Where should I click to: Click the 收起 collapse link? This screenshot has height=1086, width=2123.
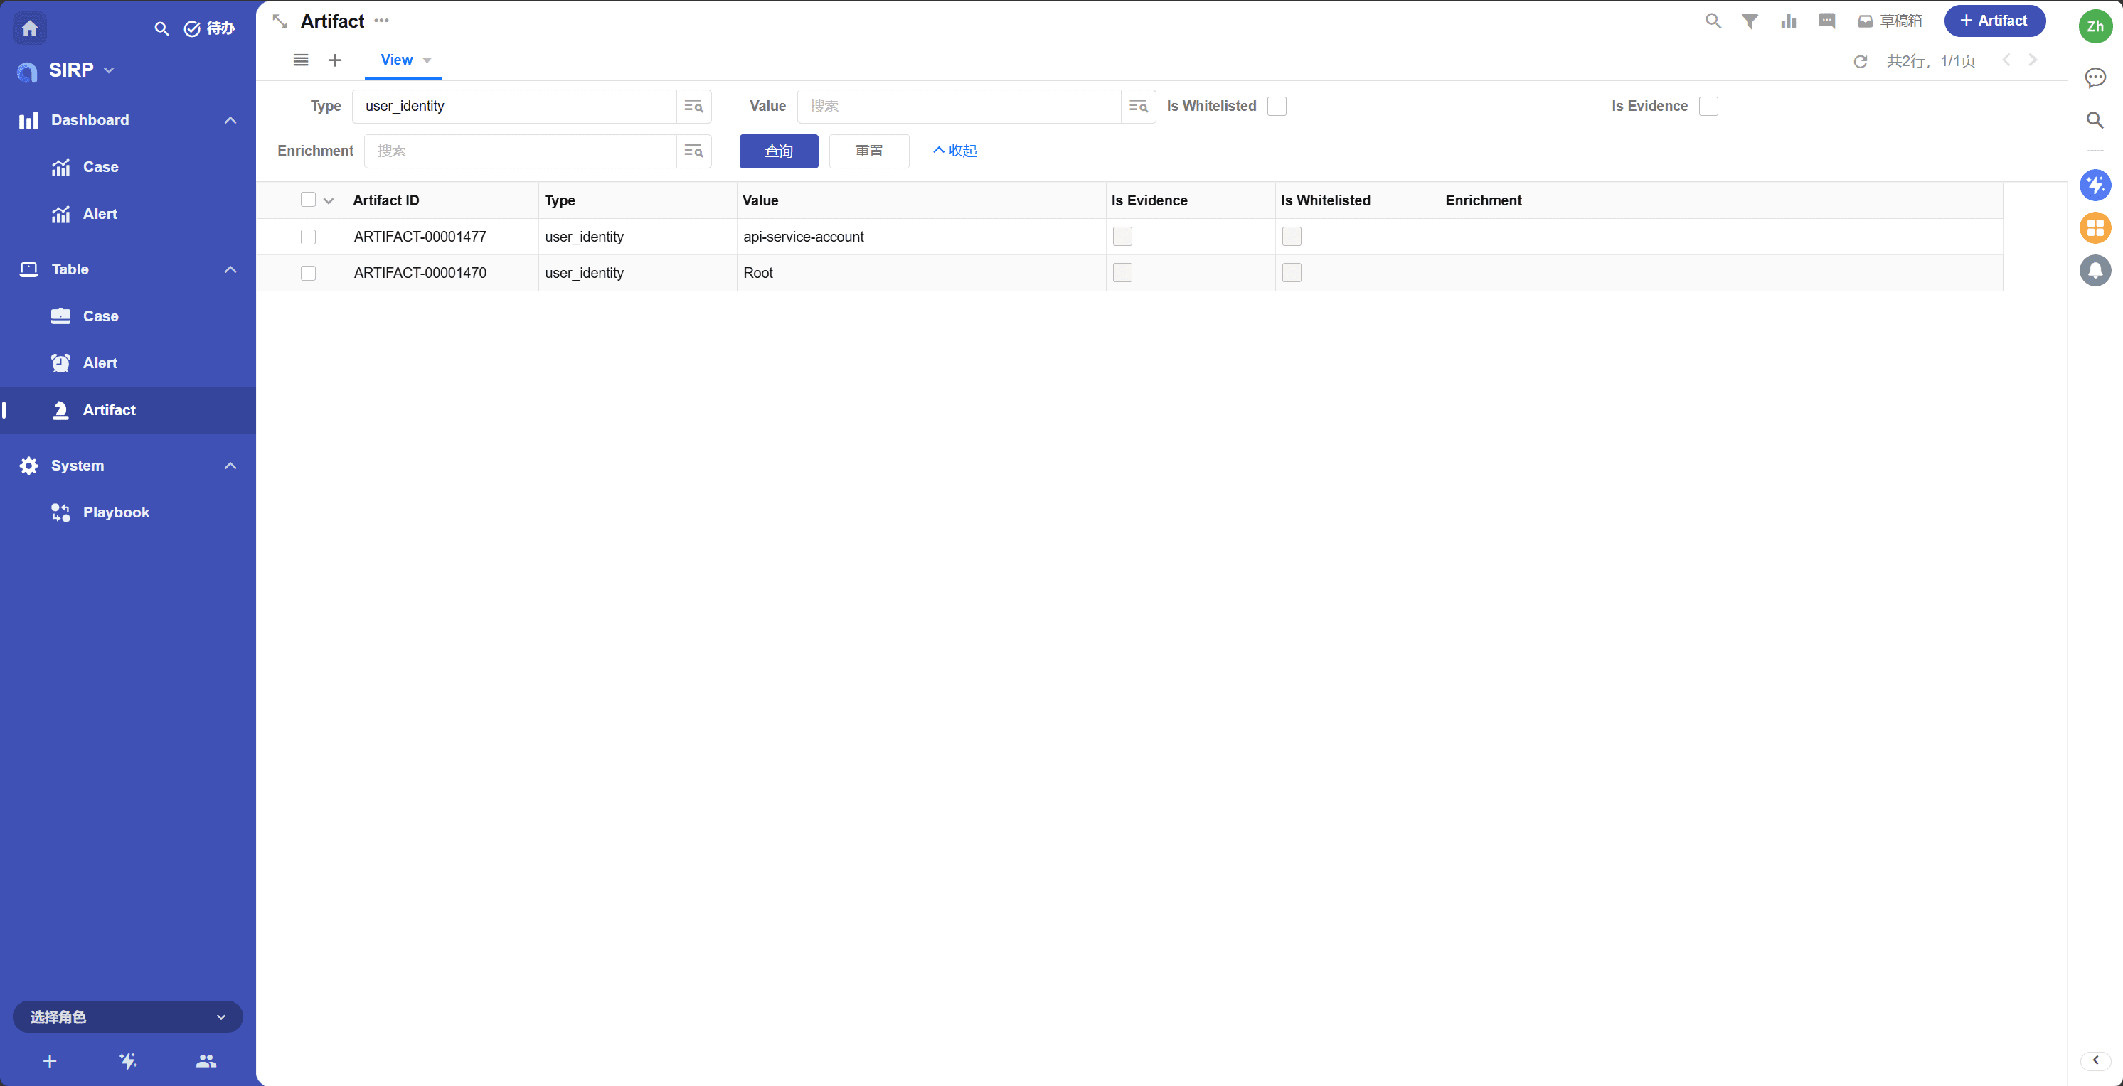point(954,151)
